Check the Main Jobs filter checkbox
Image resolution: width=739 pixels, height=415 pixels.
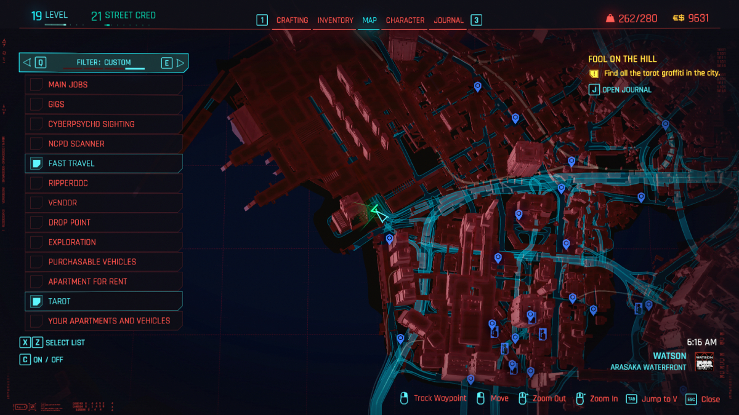pyautogui.click(x=37, y=85)
